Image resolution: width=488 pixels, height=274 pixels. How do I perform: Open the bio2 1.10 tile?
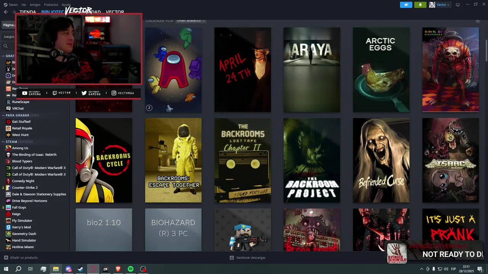point(104,230)
